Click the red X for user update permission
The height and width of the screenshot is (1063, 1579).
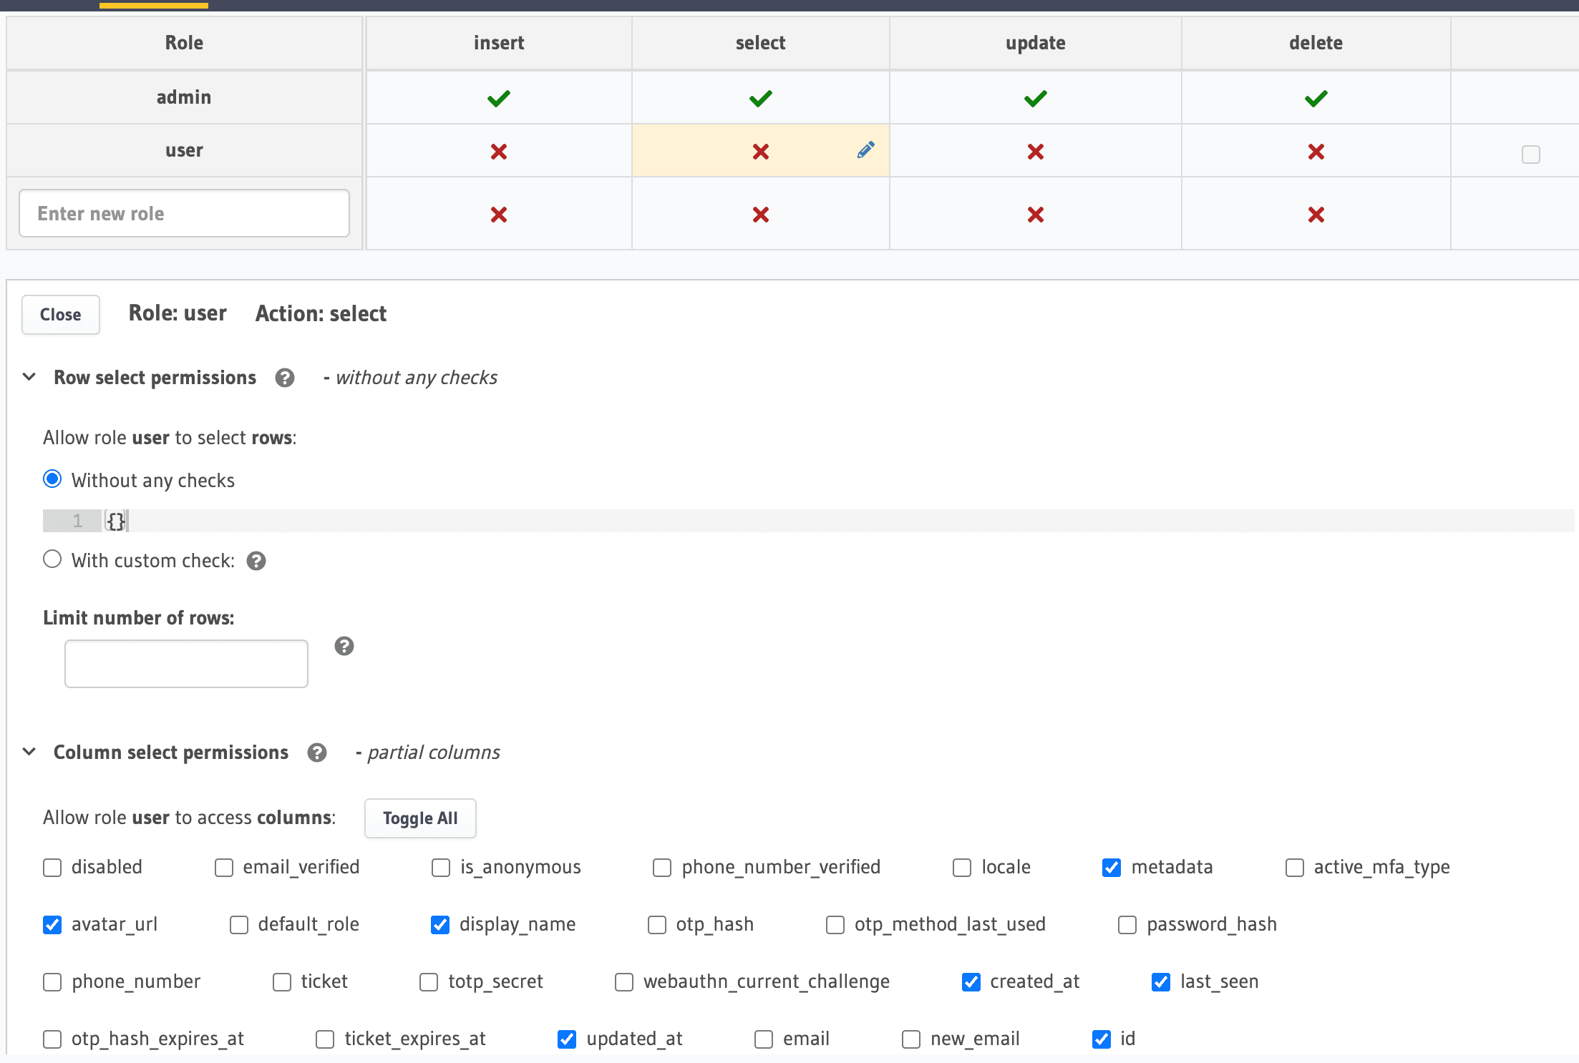pos(1035,151)
